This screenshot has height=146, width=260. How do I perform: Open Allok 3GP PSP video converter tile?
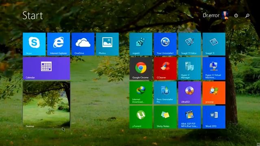click(x=190, y=117)
